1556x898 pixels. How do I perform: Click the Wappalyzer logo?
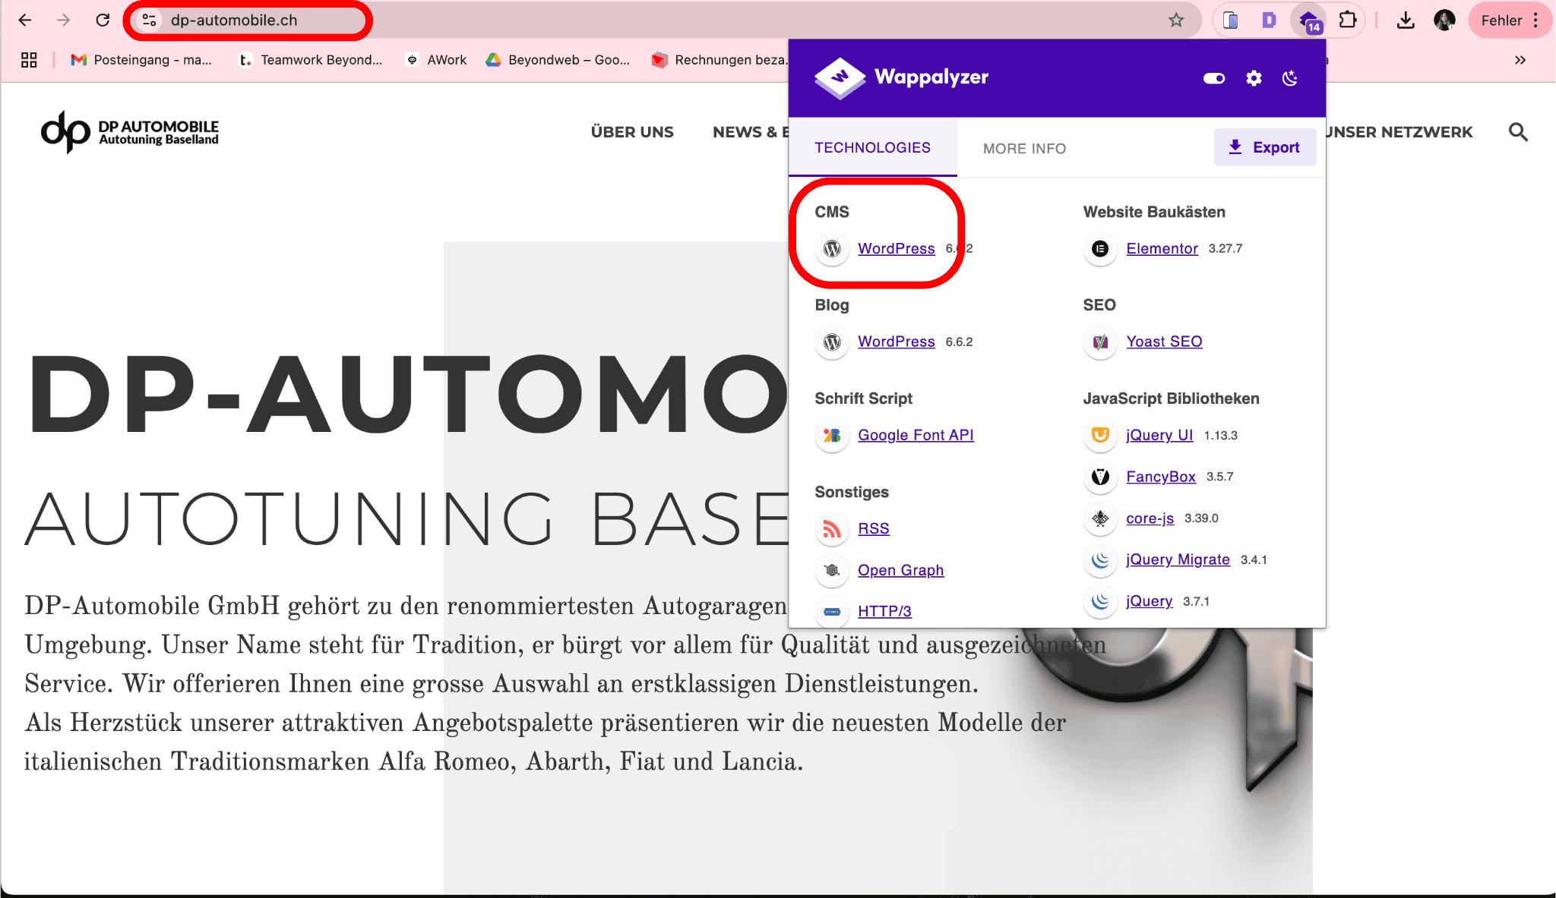(901, 77)
